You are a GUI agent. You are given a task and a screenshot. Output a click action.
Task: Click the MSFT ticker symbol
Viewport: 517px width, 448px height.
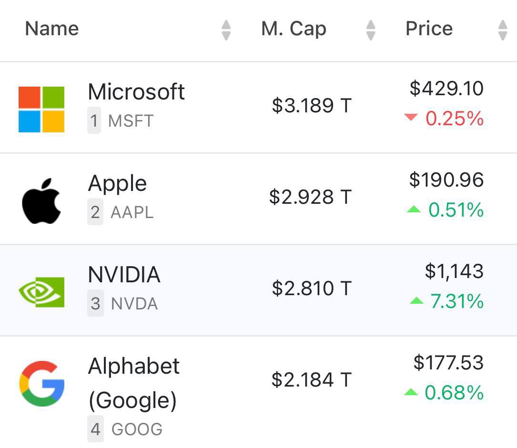pos(131,121)
